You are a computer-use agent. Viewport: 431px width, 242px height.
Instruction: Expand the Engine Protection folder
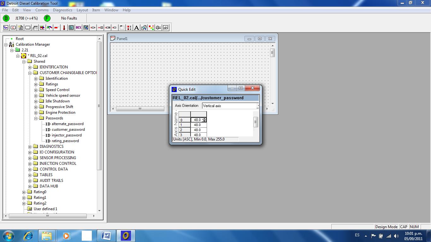36,112
